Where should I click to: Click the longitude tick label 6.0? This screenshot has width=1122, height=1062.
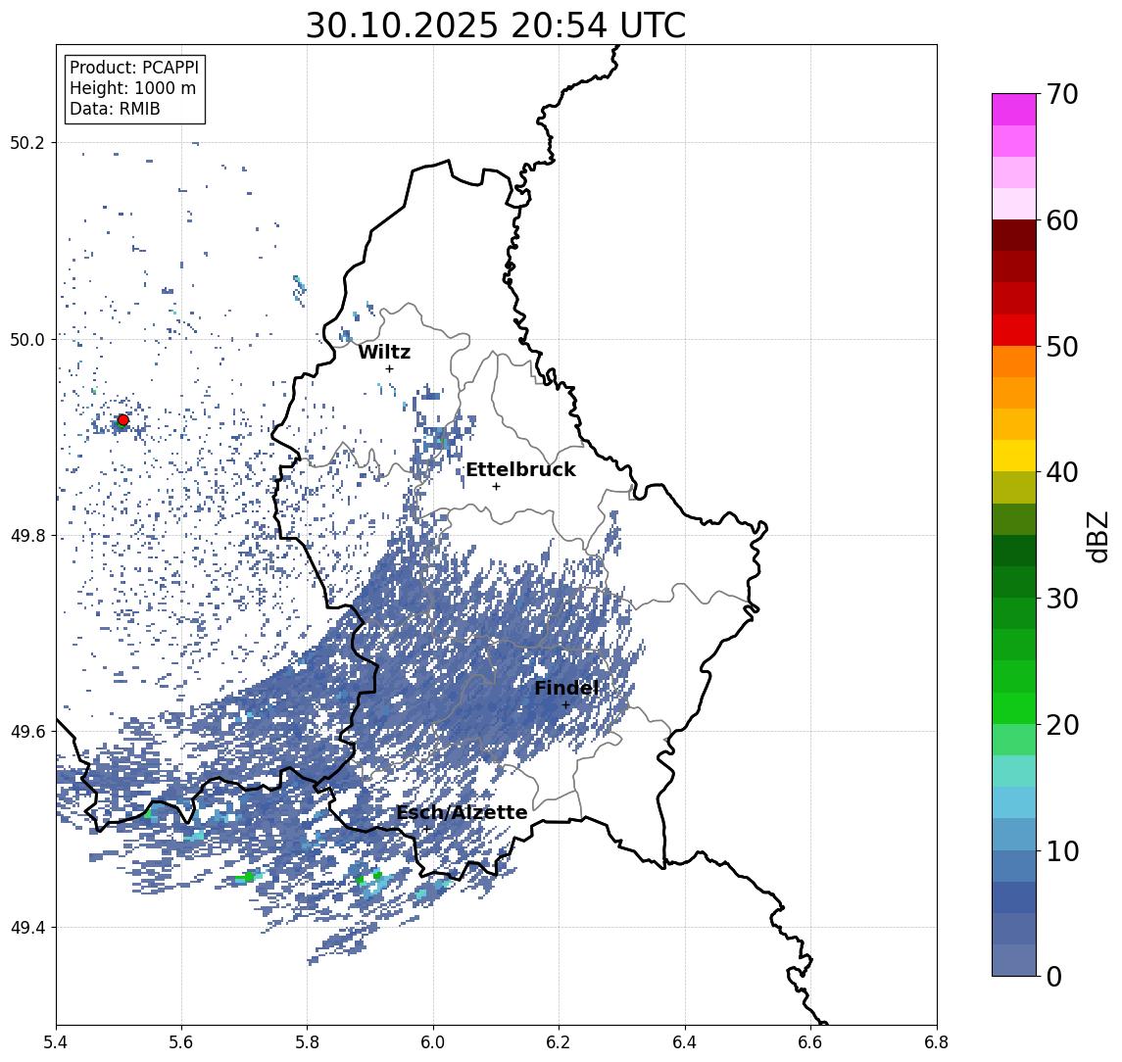[434, 1042]
